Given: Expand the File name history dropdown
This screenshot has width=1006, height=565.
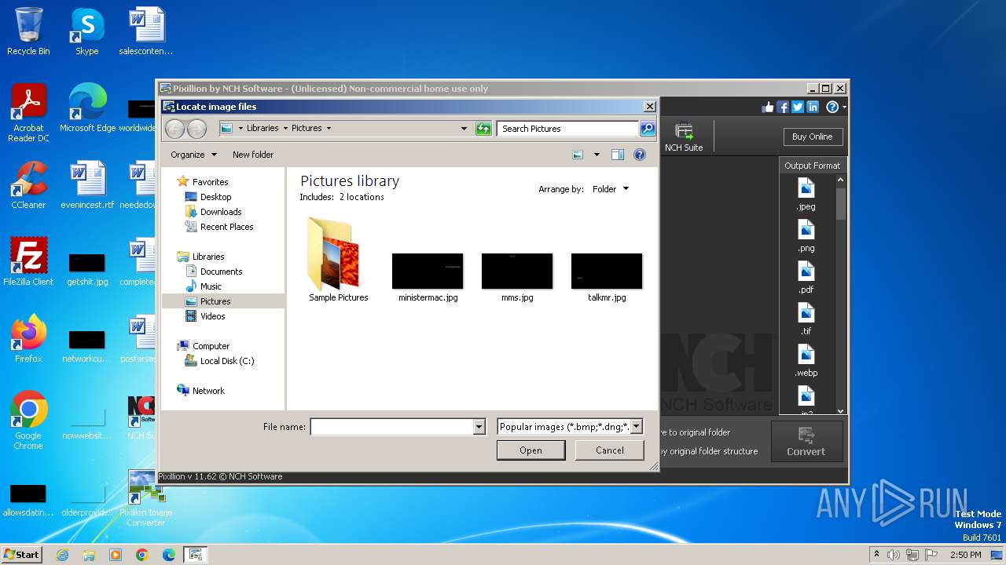Looking at the screenshot, I should tap(479, 427).
